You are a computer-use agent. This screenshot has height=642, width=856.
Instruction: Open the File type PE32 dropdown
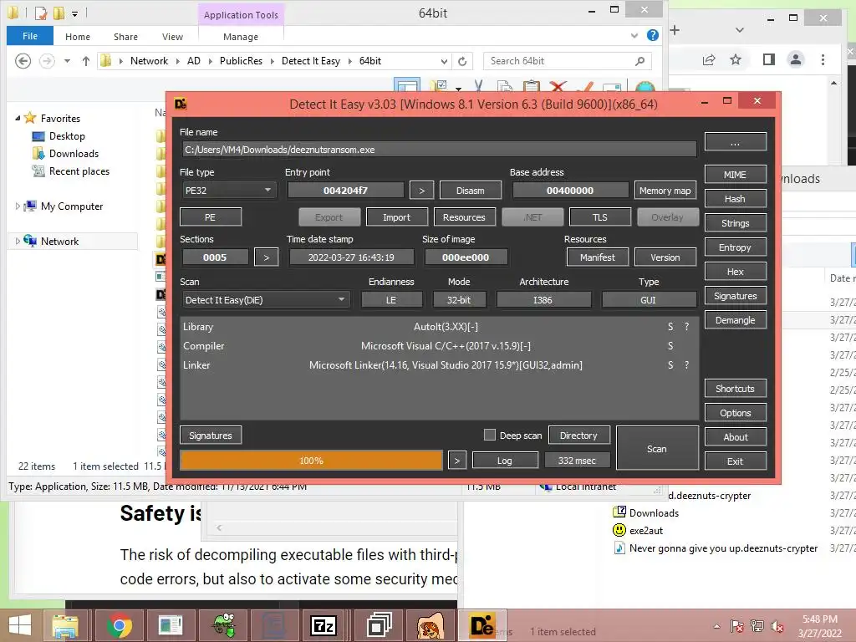228,191
